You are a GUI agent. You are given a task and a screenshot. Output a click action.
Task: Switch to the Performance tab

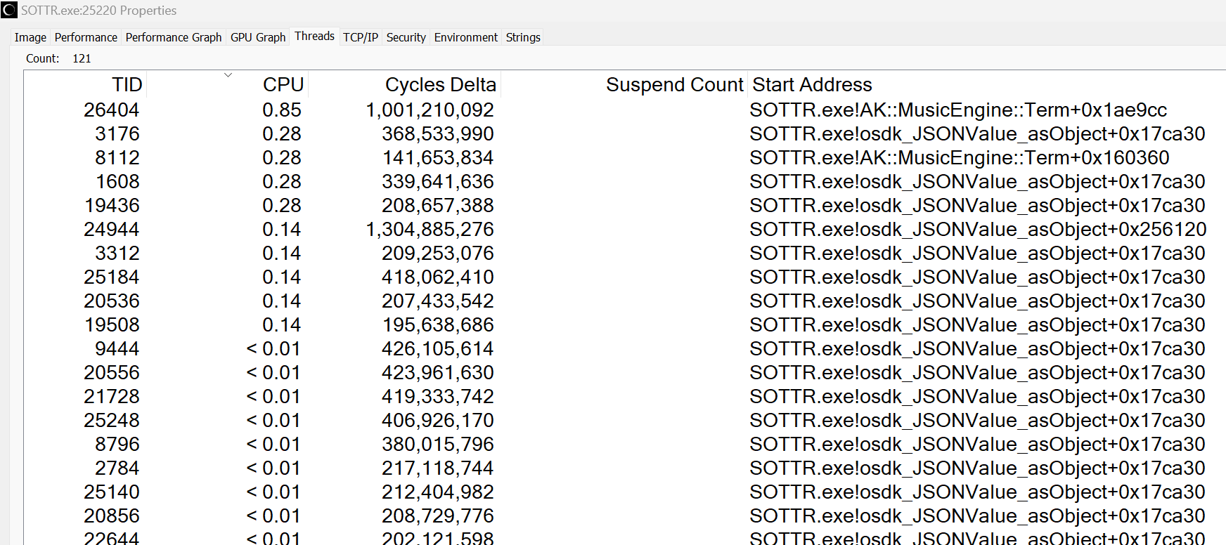(x=86, y=37)
